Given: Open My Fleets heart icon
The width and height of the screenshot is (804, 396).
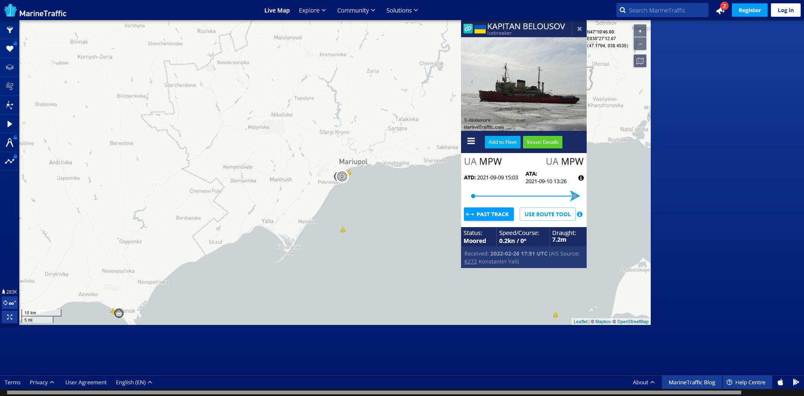Looking at the screenshot, I should pos(10,49).
